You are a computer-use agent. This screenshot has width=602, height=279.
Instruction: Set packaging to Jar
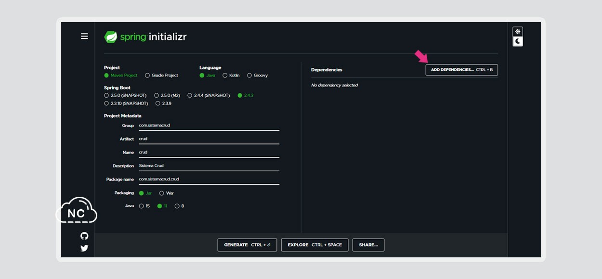point(145,193)
